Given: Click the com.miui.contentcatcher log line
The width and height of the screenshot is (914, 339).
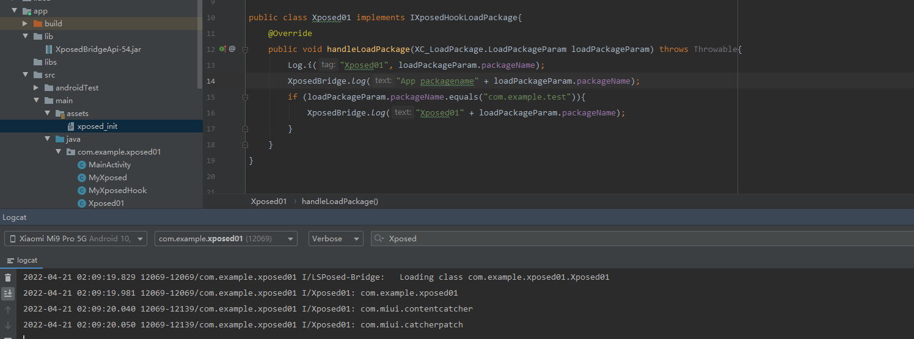Looking at the screenshot, I should click(x=248, y=309).
